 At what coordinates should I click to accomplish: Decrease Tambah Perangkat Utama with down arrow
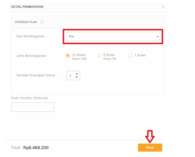77,77
